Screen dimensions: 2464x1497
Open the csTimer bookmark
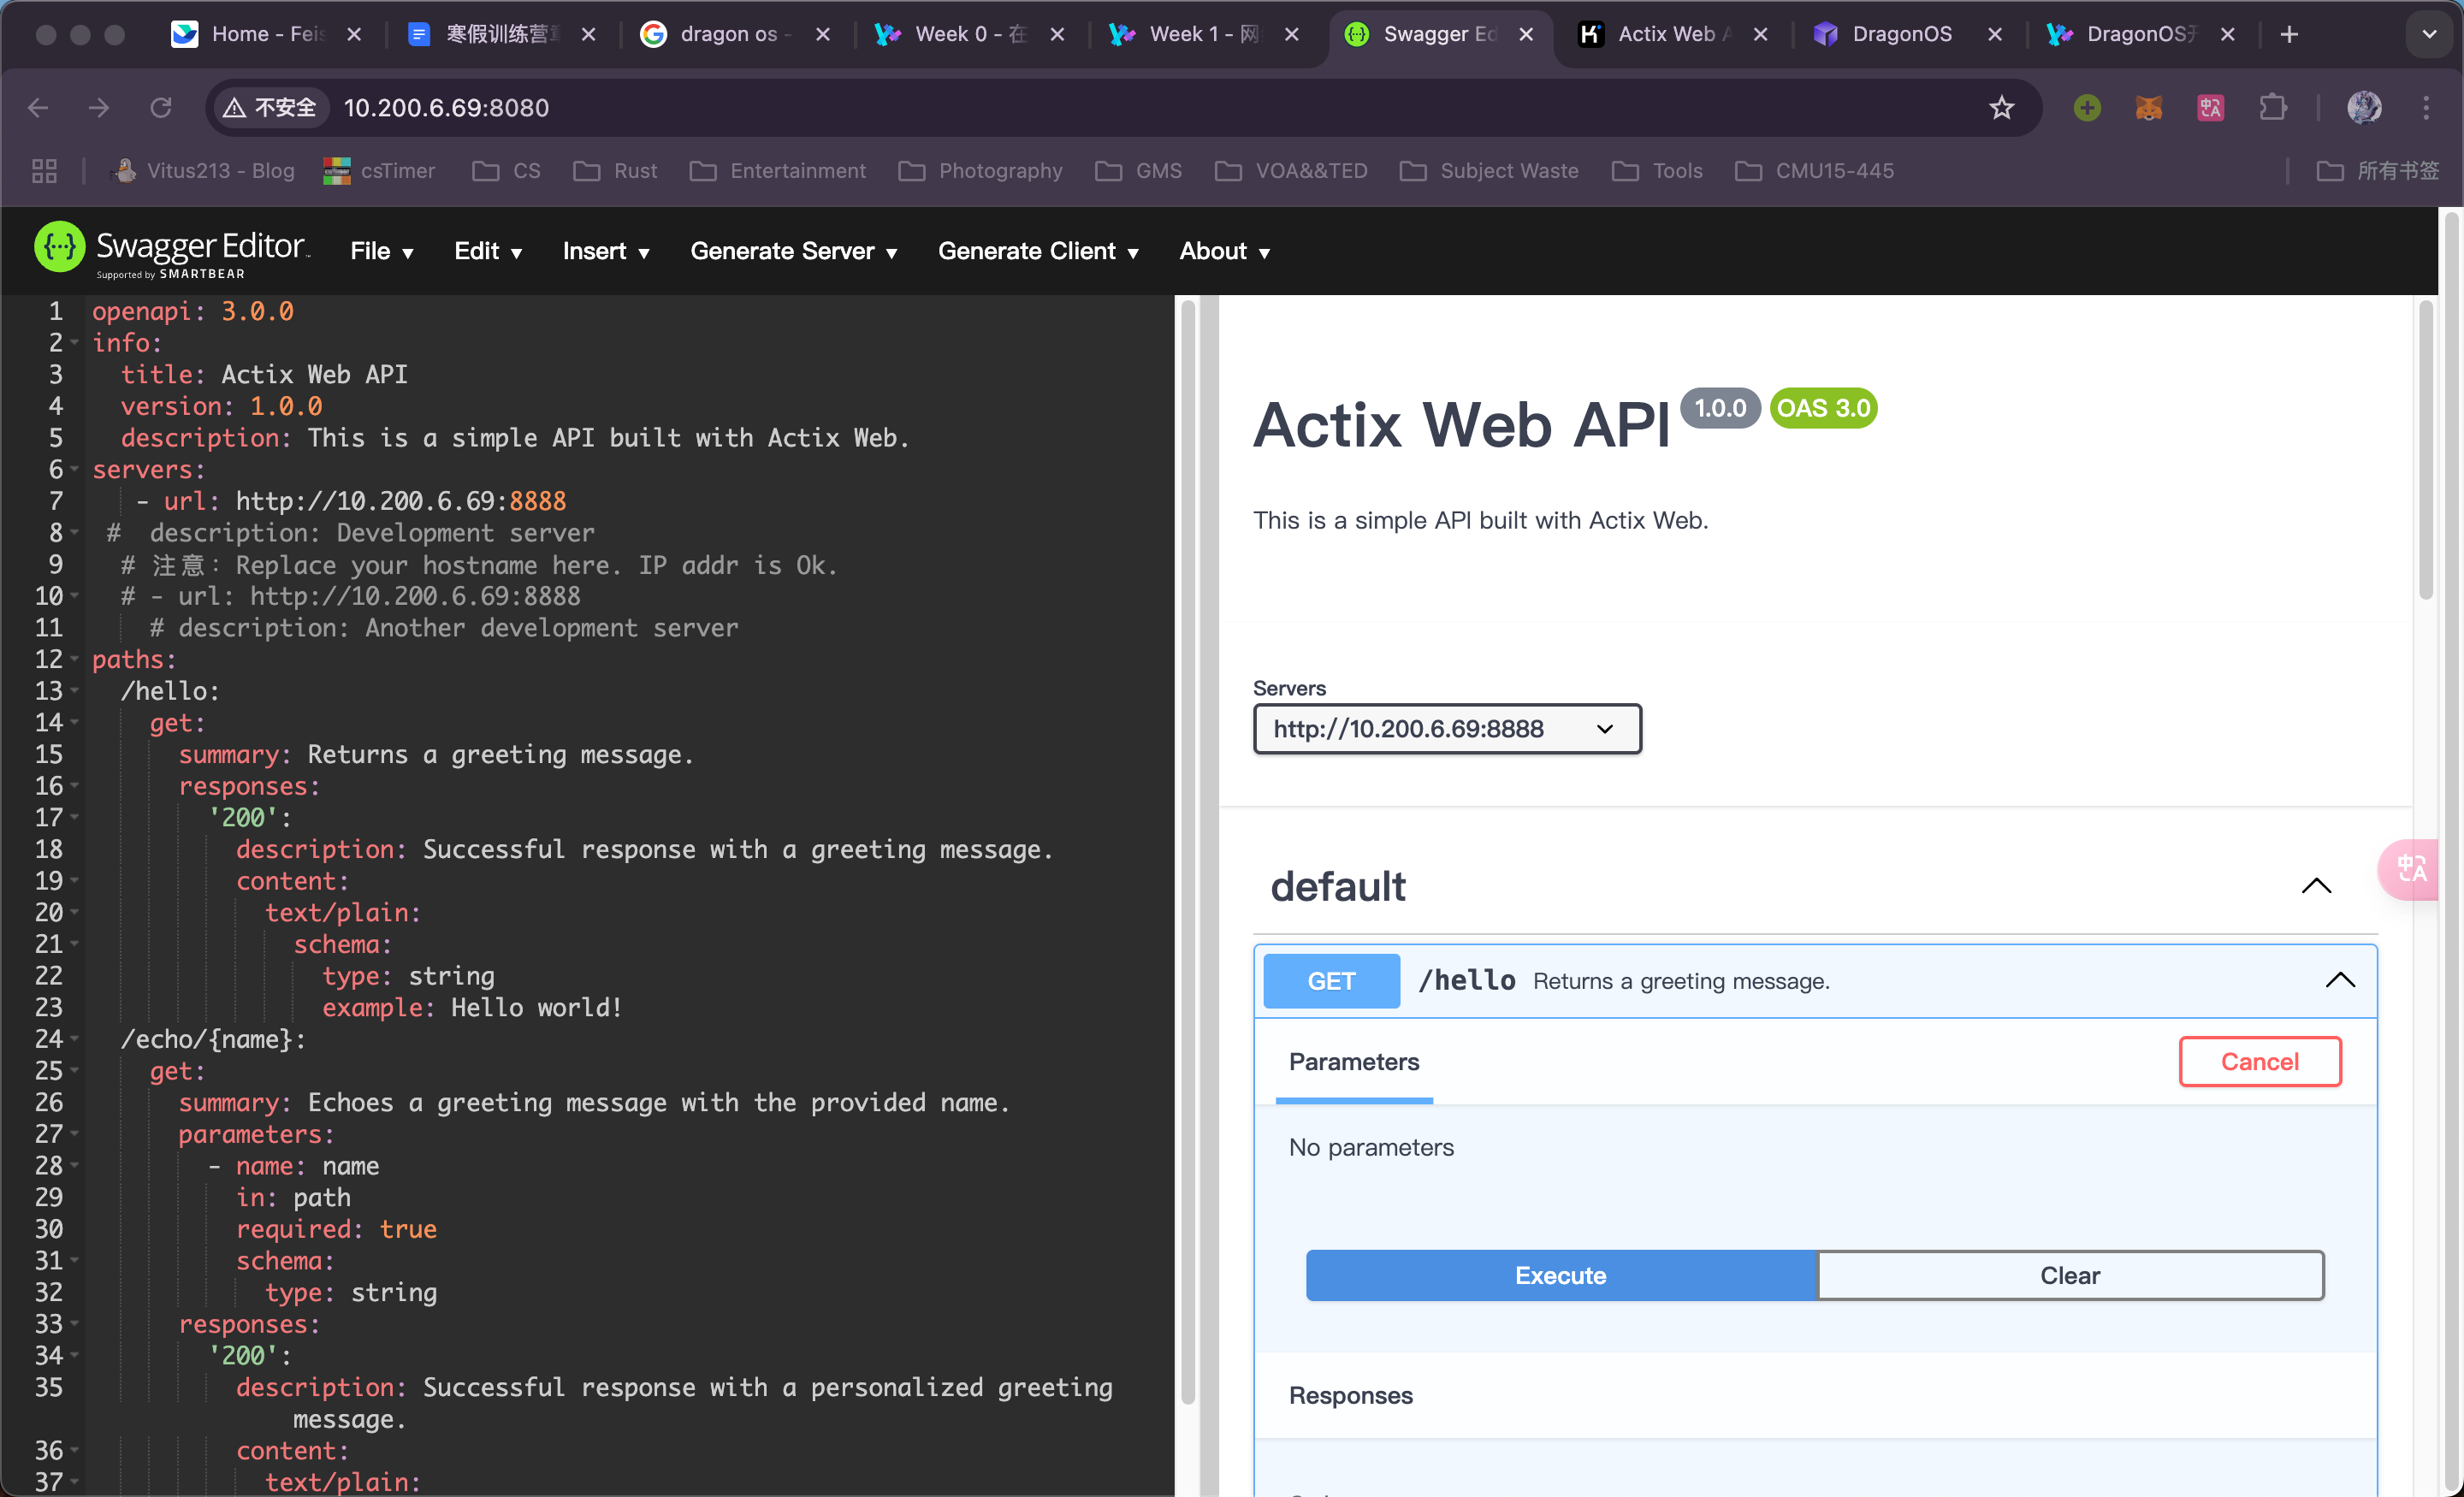point(380,171)
